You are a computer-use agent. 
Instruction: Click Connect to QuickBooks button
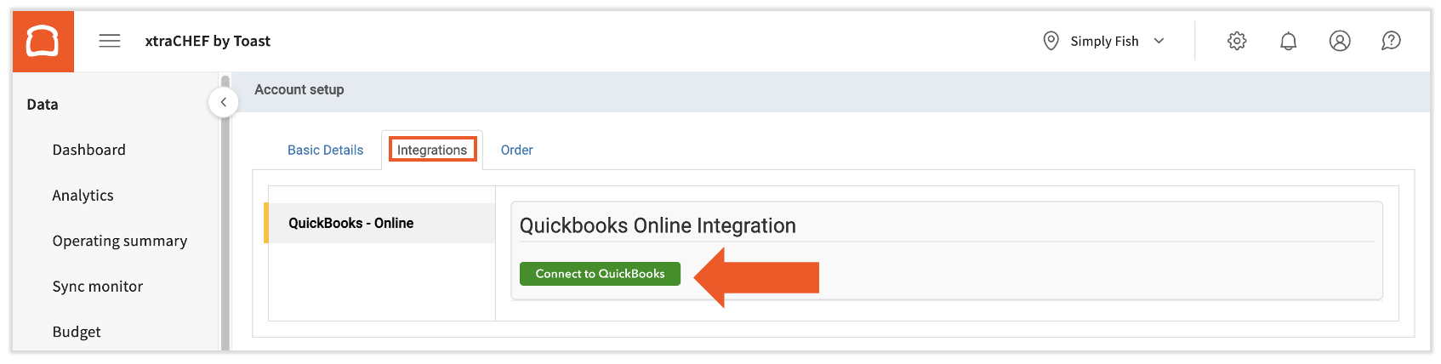(600, 274)
